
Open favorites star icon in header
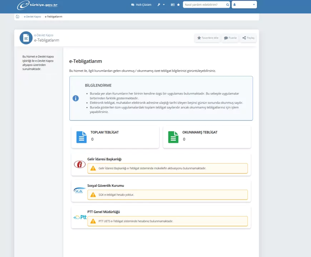click(178, 5)
